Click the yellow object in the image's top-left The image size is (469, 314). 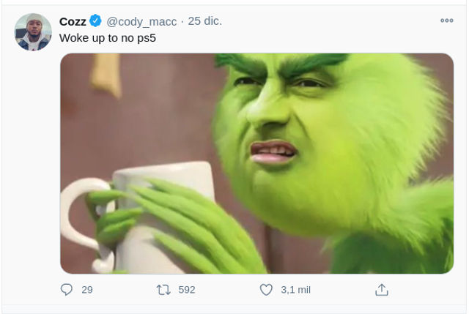pyautogui.click(x=107, y=75)
